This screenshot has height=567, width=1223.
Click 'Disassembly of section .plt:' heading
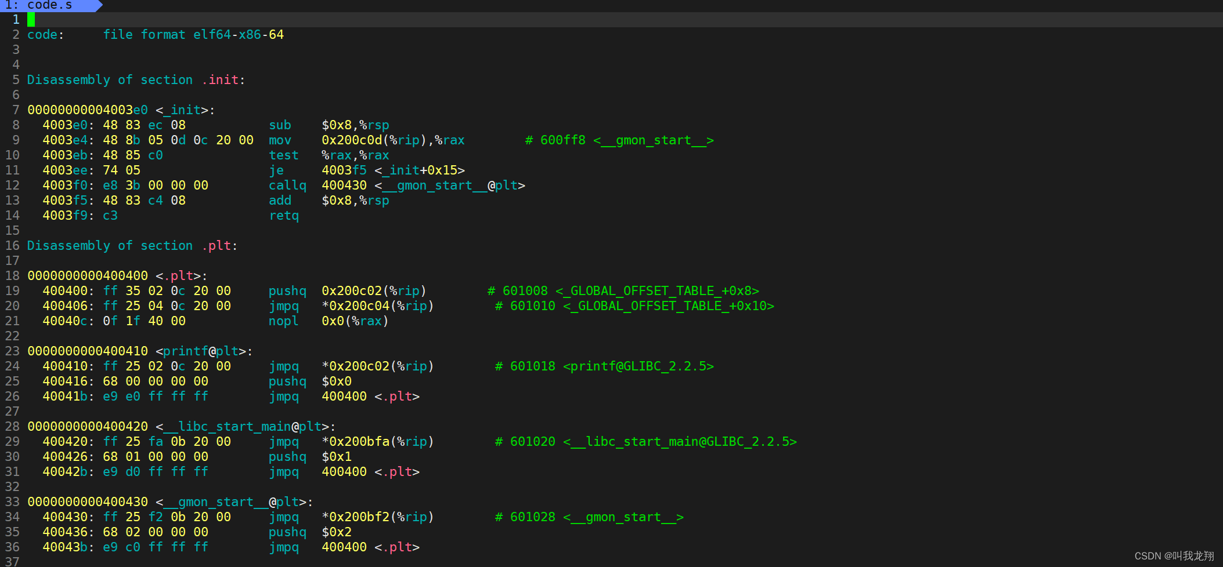pyautogui.click(x=132, y=246)
